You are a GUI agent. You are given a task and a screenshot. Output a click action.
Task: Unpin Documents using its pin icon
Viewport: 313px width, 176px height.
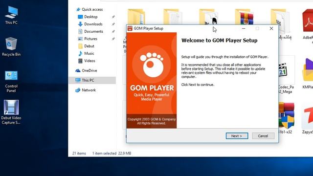(113, 31)
